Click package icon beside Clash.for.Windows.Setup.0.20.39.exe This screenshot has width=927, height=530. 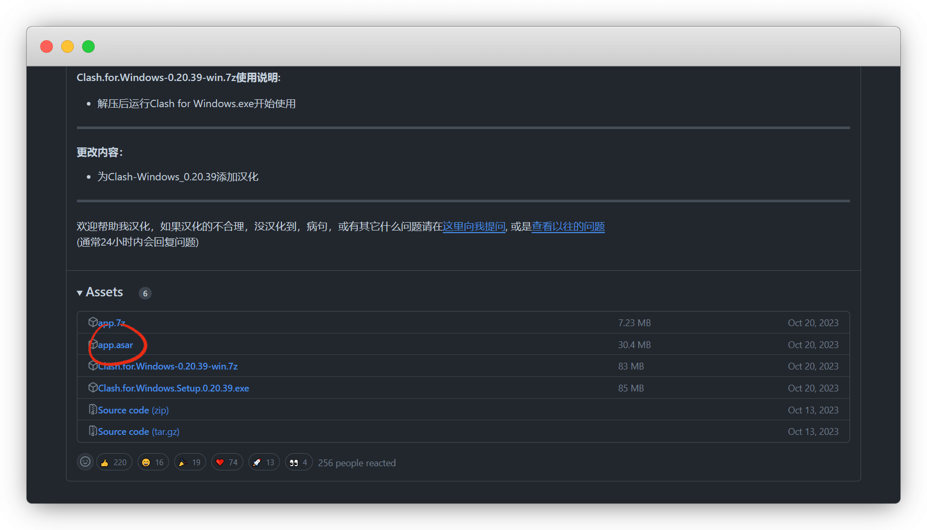93,387
